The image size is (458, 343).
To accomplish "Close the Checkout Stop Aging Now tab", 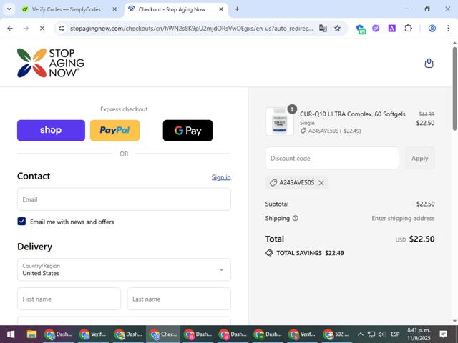I will (x=221, y=9).
